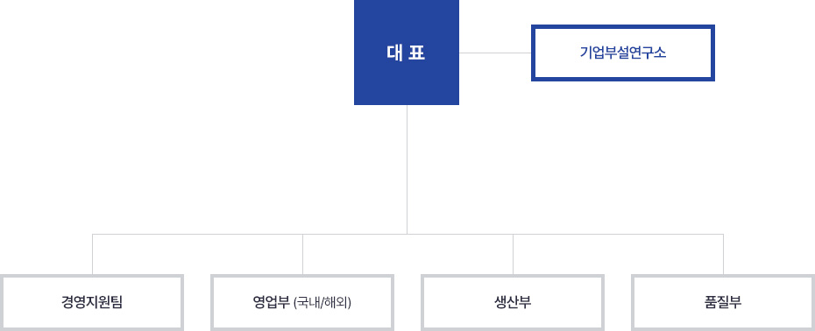Click the blue 대표 box
This screenshot has height=331, width=815.
tap(407, 53)
